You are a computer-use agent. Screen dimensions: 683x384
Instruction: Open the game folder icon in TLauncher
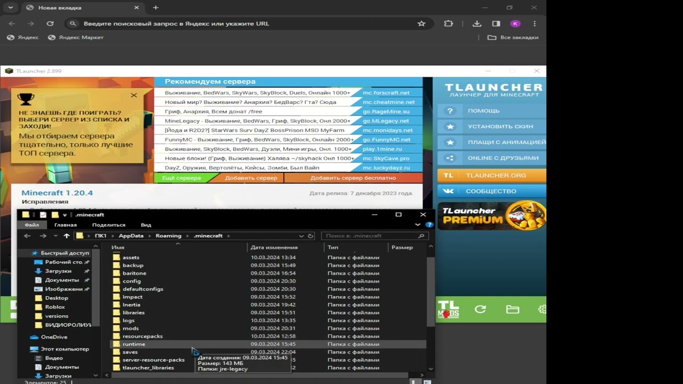point(512,309)
